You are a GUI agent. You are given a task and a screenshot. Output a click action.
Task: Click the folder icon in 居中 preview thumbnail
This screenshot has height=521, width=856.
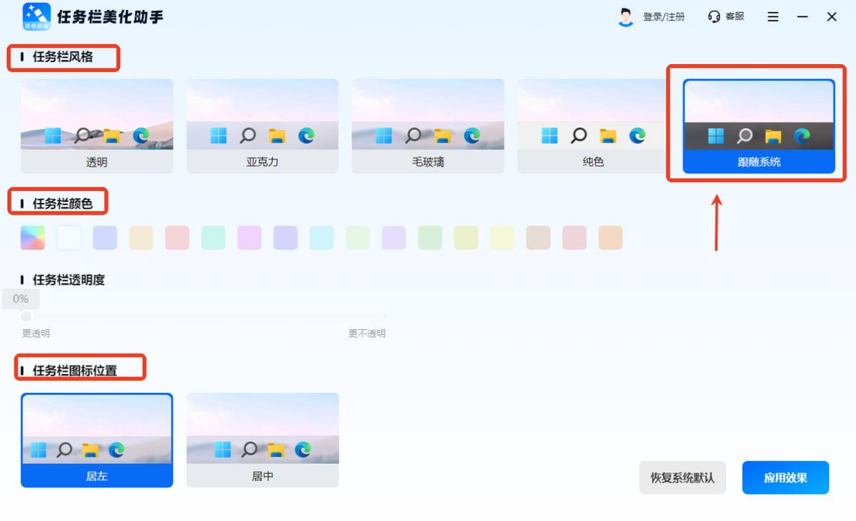tap(276, 450)
